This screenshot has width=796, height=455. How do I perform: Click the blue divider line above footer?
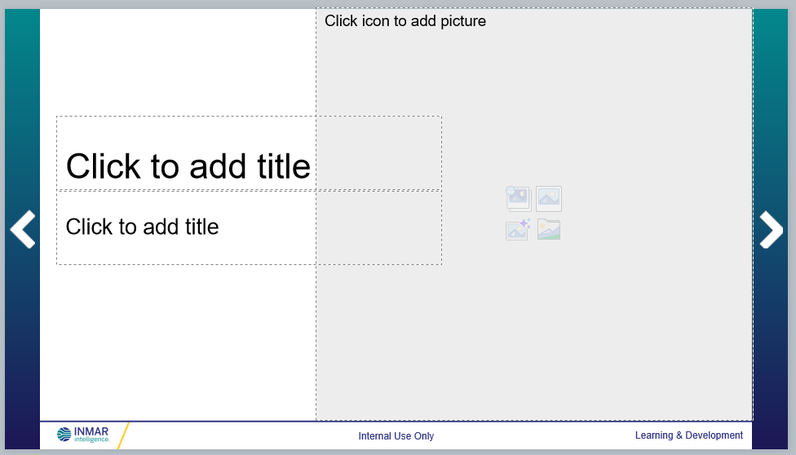pyautogui.click(x=245, y=421)
